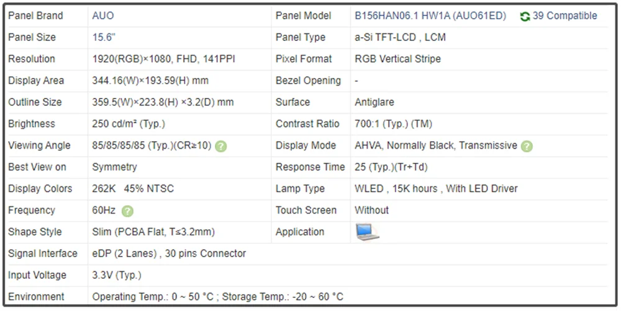The width and height of the screenshot is (621, 311).
Task: Click the WLED lamp type value
Action: point(436,188)
